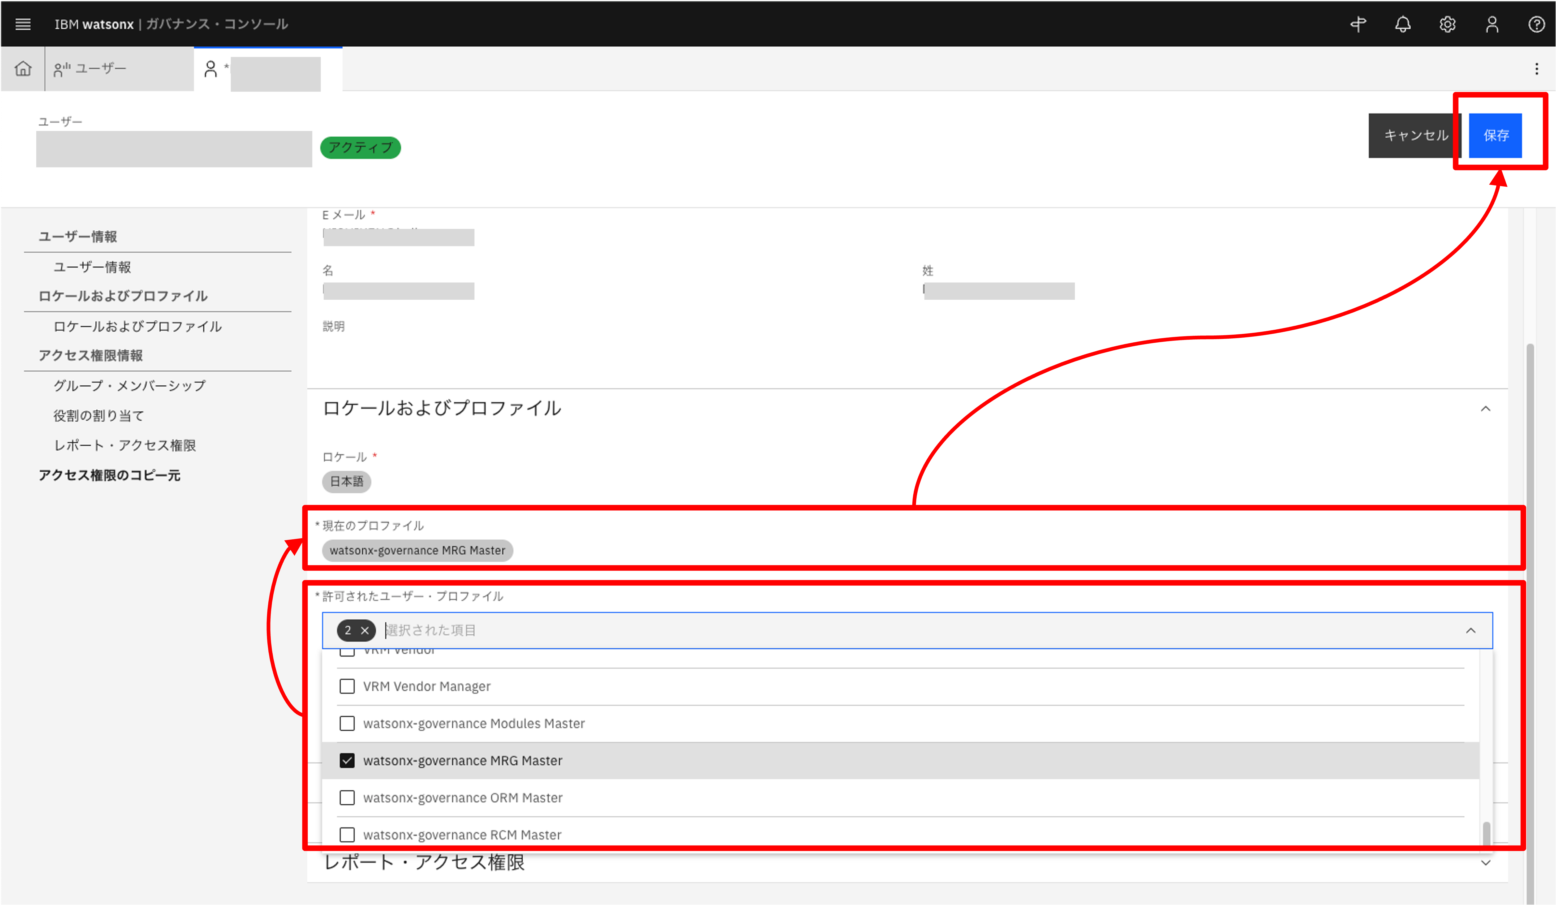Open the hamburger navigation menu
The image size is (1556, 905).
[23, 24]
